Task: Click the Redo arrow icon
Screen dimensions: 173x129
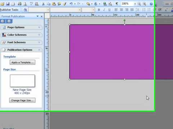Action: (x=79, y=4)
